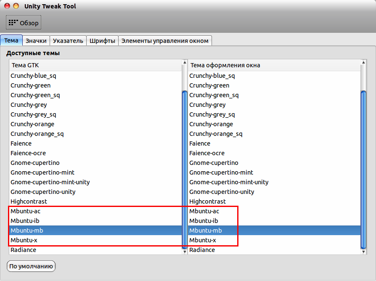Click window theme list scroll down arrow
Image resolution: width=376 pixels, height=281 pixels.
tap(363, 252)
